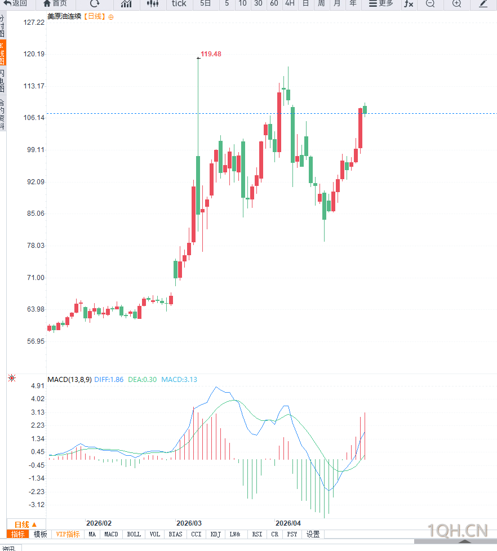The image size is (497, 551).
Task: Apply the BIAS indicator
Action: (x=175, y=534)
